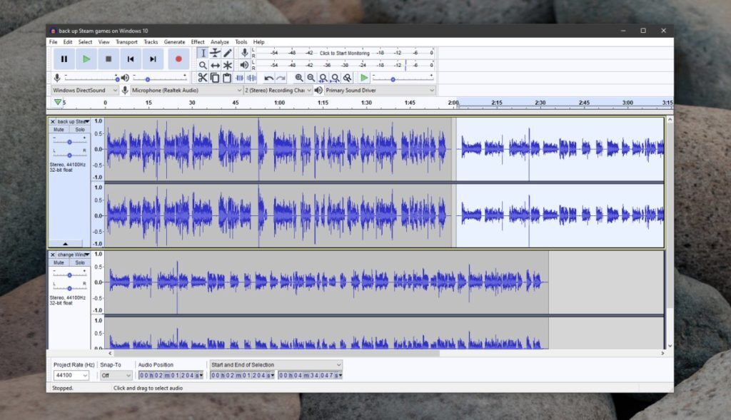
Task: Activate the Zoom tool magnifier
Action: 203,65
